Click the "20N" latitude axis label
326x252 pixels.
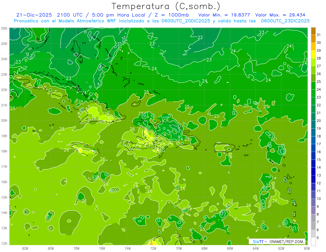coord(4,120)
